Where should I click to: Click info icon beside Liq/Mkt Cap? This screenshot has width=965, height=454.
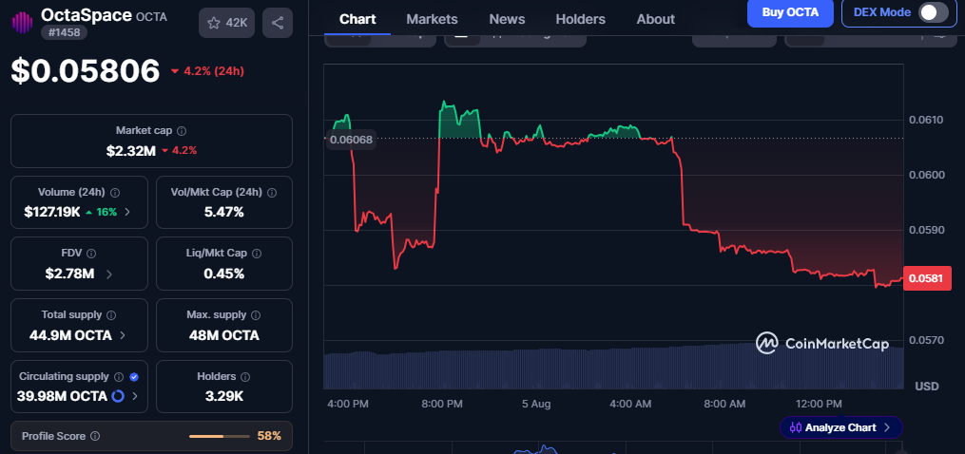(258, 254)
